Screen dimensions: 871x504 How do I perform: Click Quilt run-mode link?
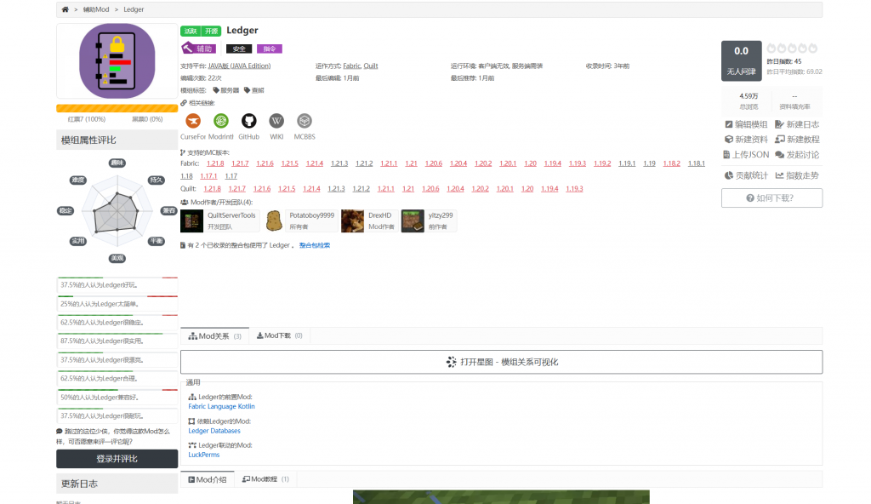coord(371,66)
